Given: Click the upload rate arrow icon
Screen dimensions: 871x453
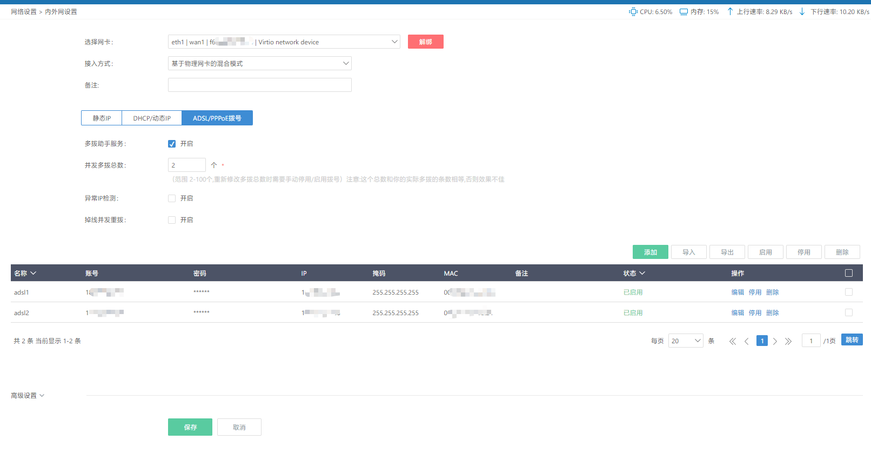Looking at the screenshot, I should pyautogui.click(x=730, y=11).
